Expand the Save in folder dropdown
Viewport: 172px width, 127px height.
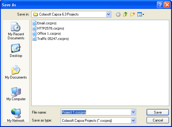coord(108,14)
